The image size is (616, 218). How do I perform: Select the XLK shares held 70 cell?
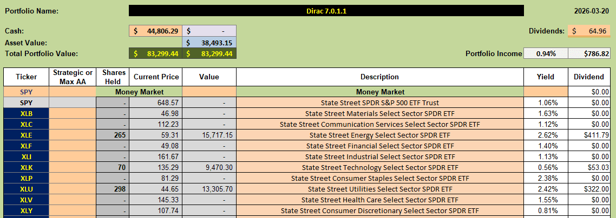[x=113, y=167]
